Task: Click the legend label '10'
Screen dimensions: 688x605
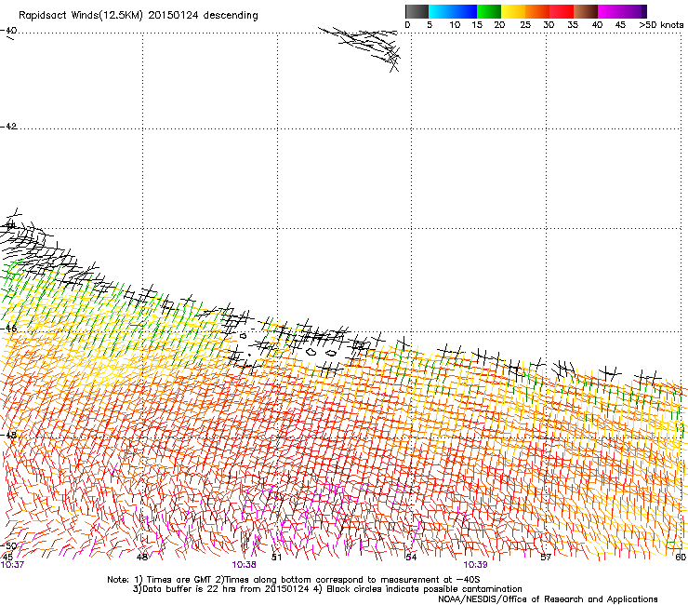Action: pyautogui.click(x=455, y=25)
